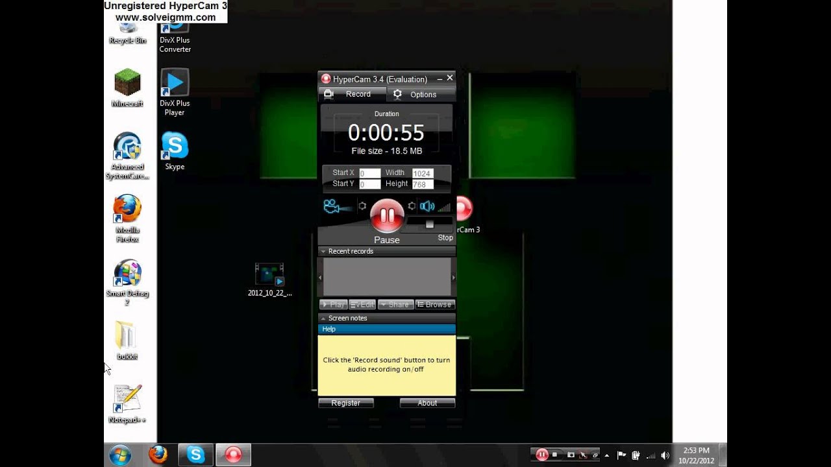Select the Advanced SystemCare desktop icon
Screen dimensions: 831x467
tap(127, 156)
